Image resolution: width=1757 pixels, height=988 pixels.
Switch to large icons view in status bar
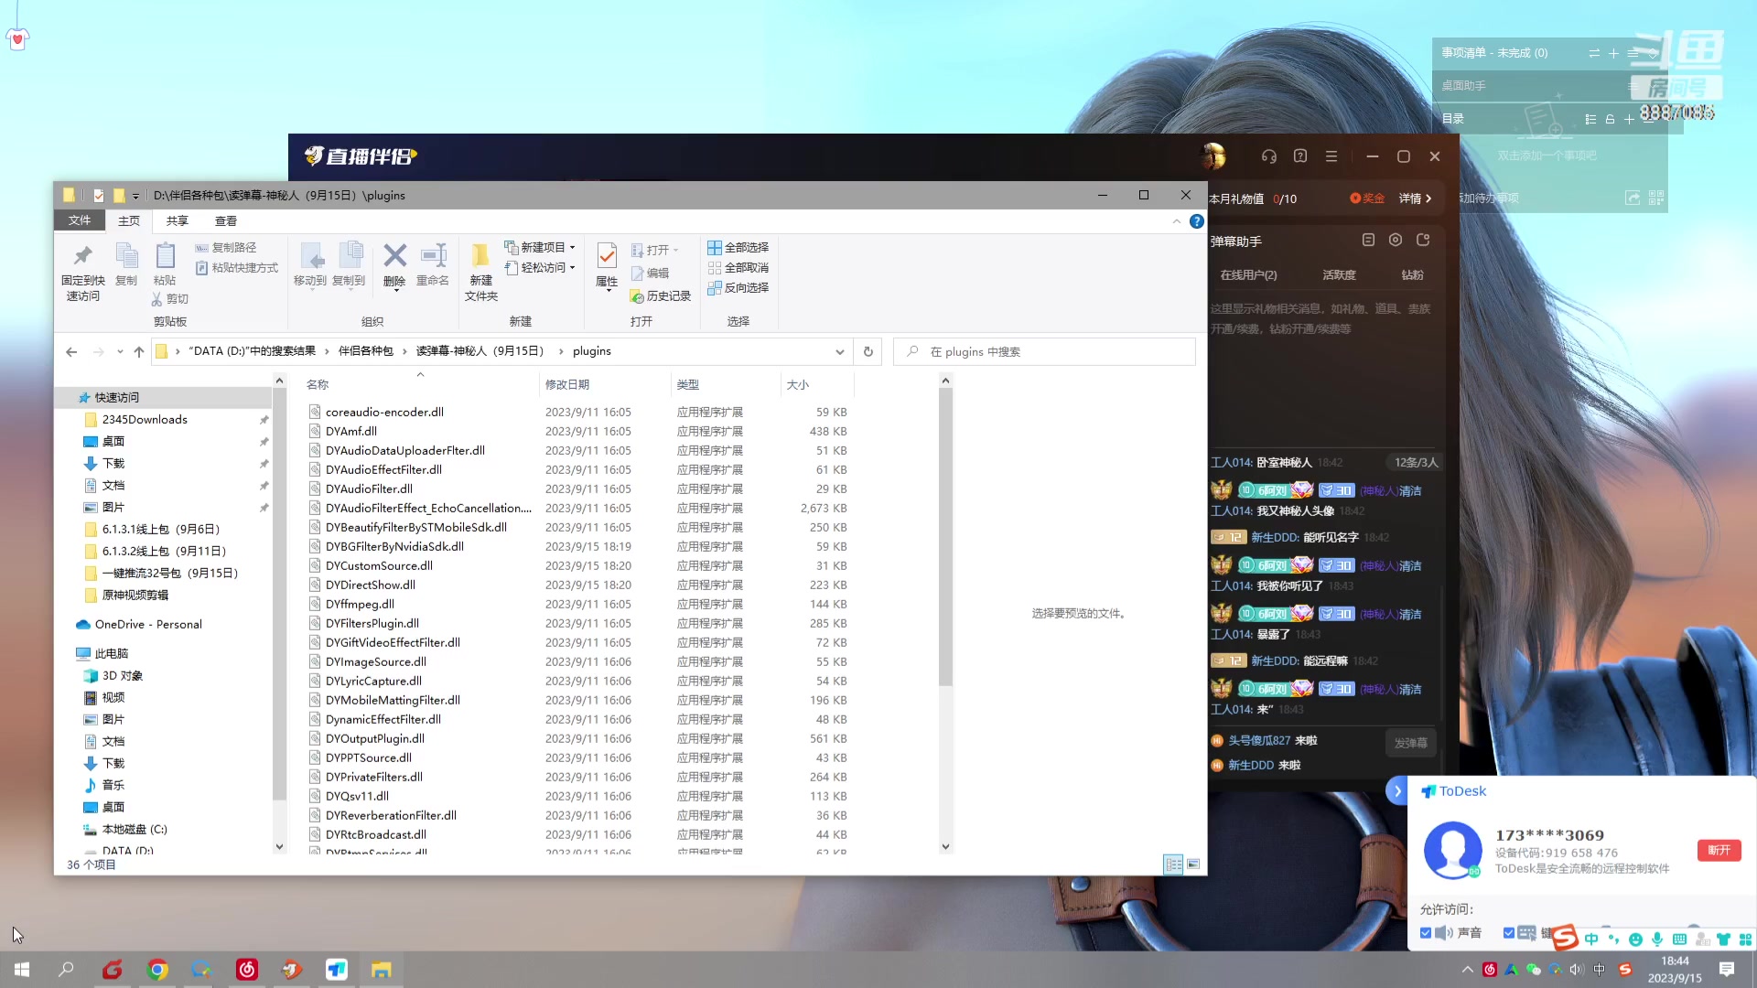(x=1193, y=864)
